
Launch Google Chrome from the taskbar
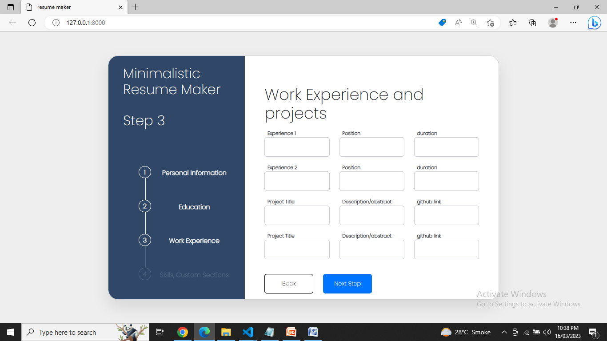[182, 332]
